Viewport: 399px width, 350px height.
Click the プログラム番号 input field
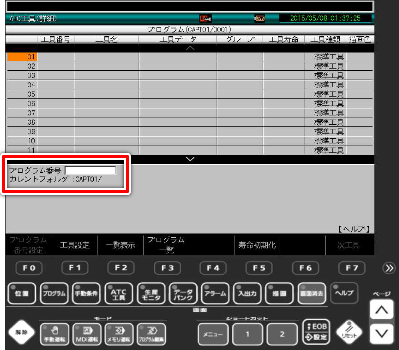pyautogui.click(x=90, y=171)
